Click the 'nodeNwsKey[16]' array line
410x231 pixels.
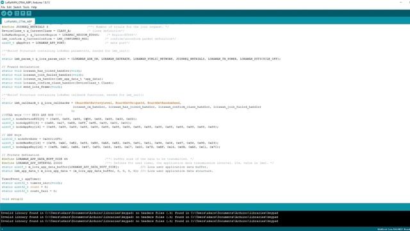pos(110,143)
